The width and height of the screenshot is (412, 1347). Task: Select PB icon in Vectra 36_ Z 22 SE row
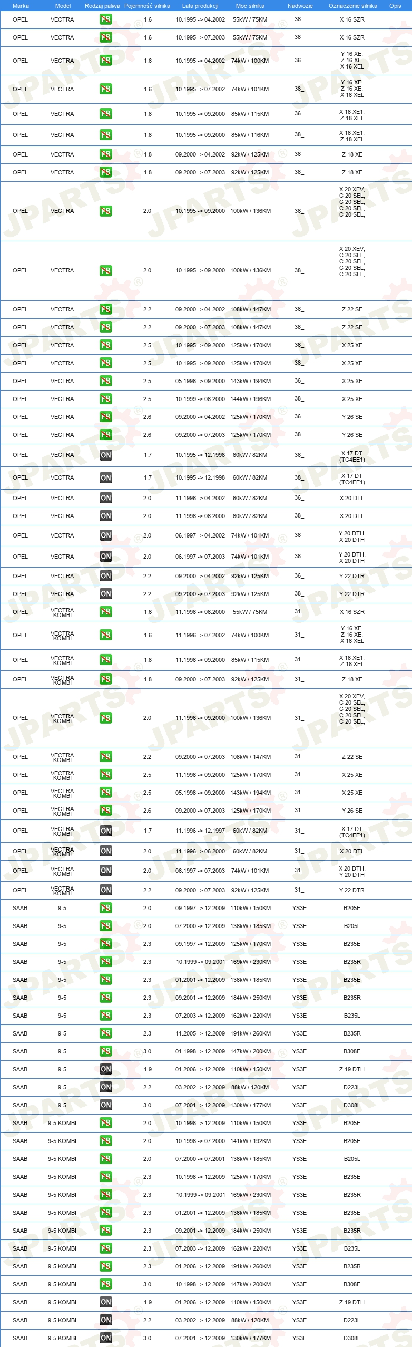pyautogui.click(x=105, y=309)
